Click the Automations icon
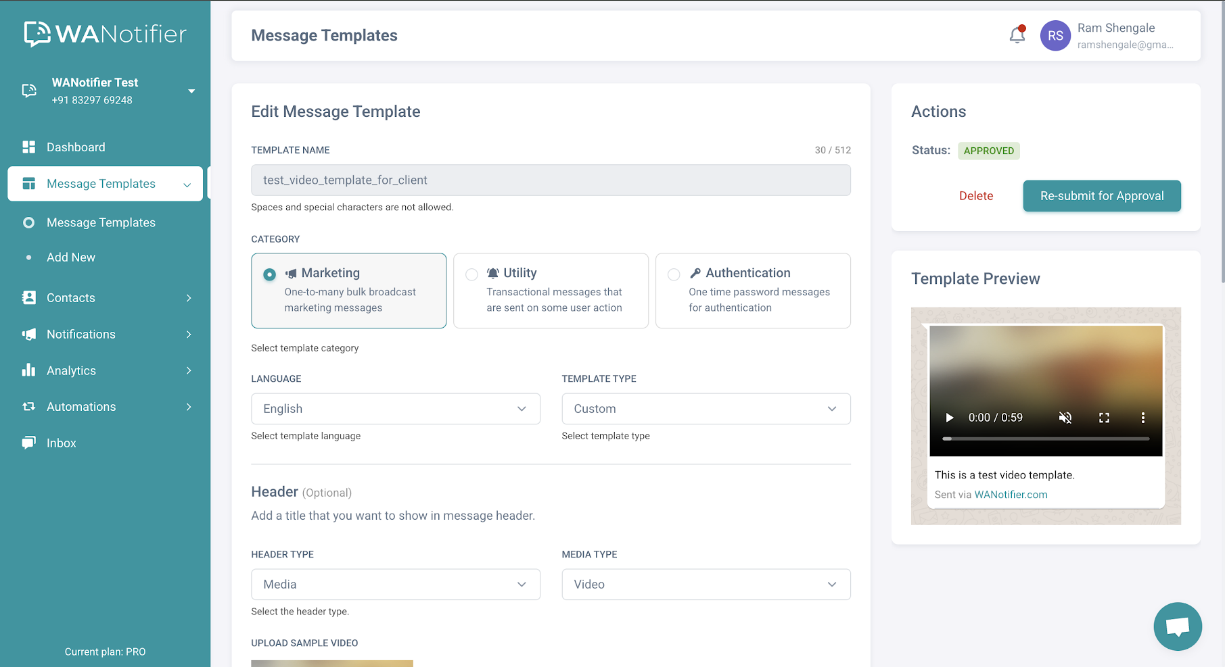Screen dimensions: 1225x667 (28, 406)
